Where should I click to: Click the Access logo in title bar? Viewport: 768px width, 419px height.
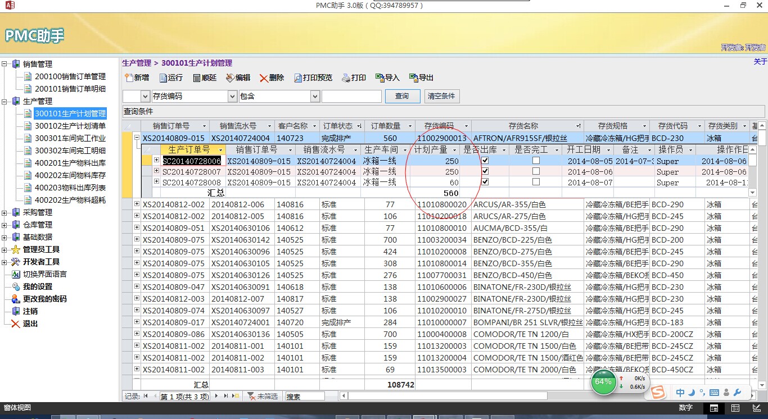9,5
